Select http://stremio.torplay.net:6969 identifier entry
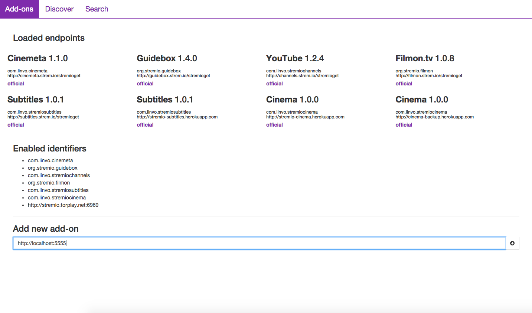 point(63,205)
